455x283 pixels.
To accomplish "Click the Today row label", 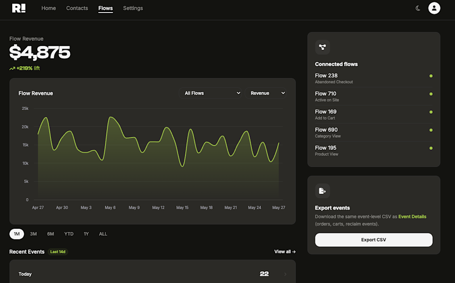I will tap(25, 274).
